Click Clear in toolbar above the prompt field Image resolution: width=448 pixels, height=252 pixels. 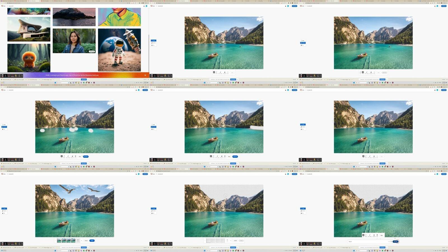(382, 235)
